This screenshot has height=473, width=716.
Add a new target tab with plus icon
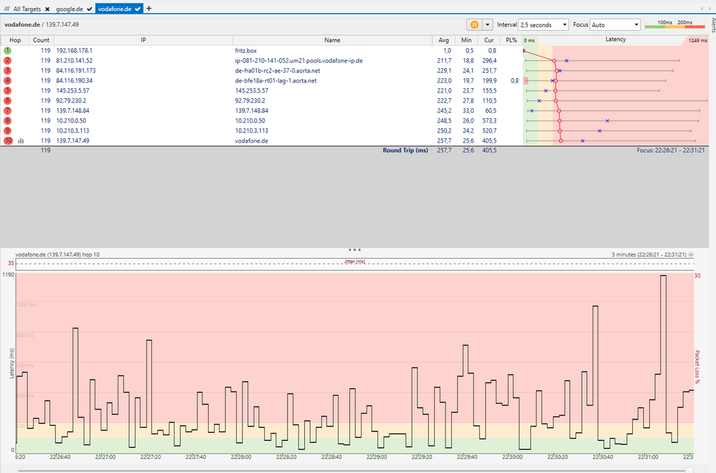[x=149, y=9]
